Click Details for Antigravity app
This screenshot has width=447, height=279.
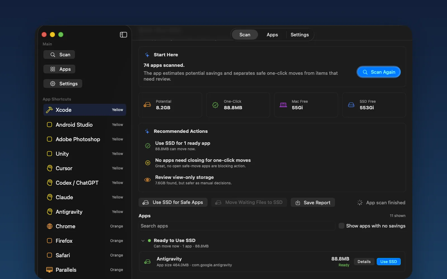click(x=364, y=261)
